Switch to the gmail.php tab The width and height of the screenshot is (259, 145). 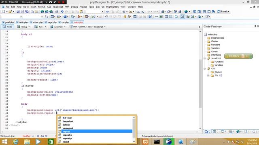[8, 22]
